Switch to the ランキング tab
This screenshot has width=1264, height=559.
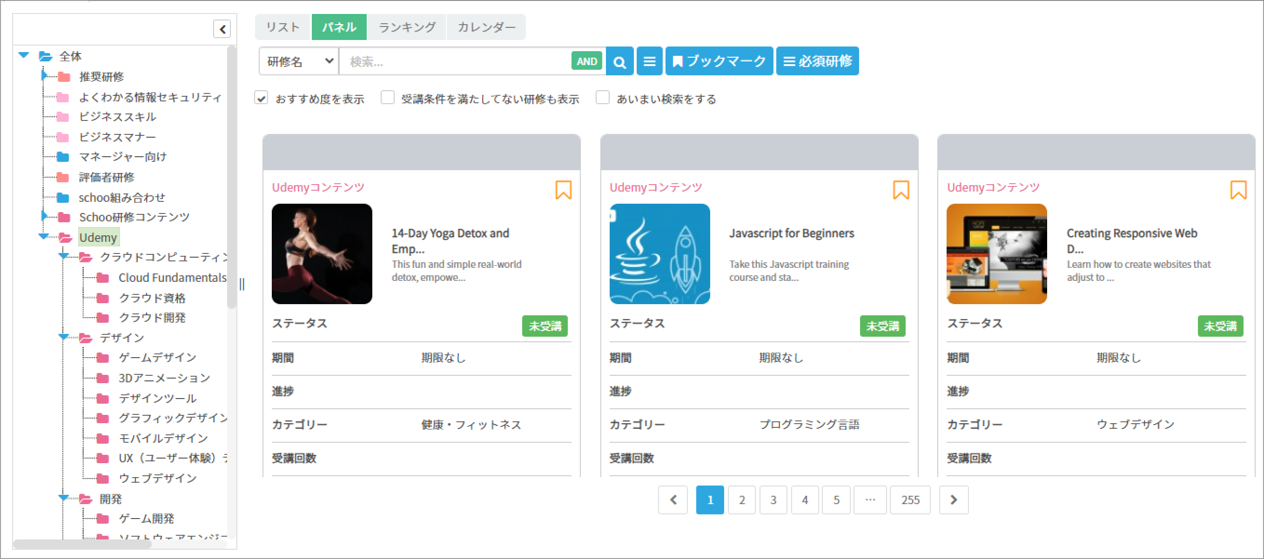tap(407, 27)
